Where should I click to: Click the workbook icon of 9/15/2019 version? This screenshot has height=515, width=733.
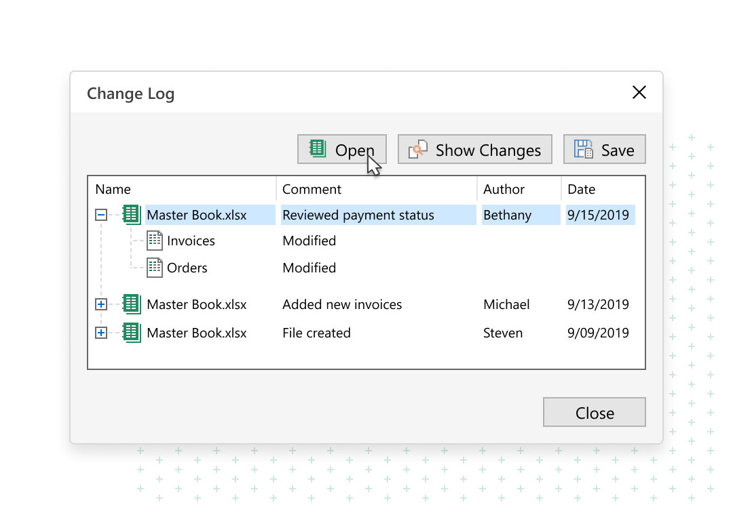pos(132,215)
